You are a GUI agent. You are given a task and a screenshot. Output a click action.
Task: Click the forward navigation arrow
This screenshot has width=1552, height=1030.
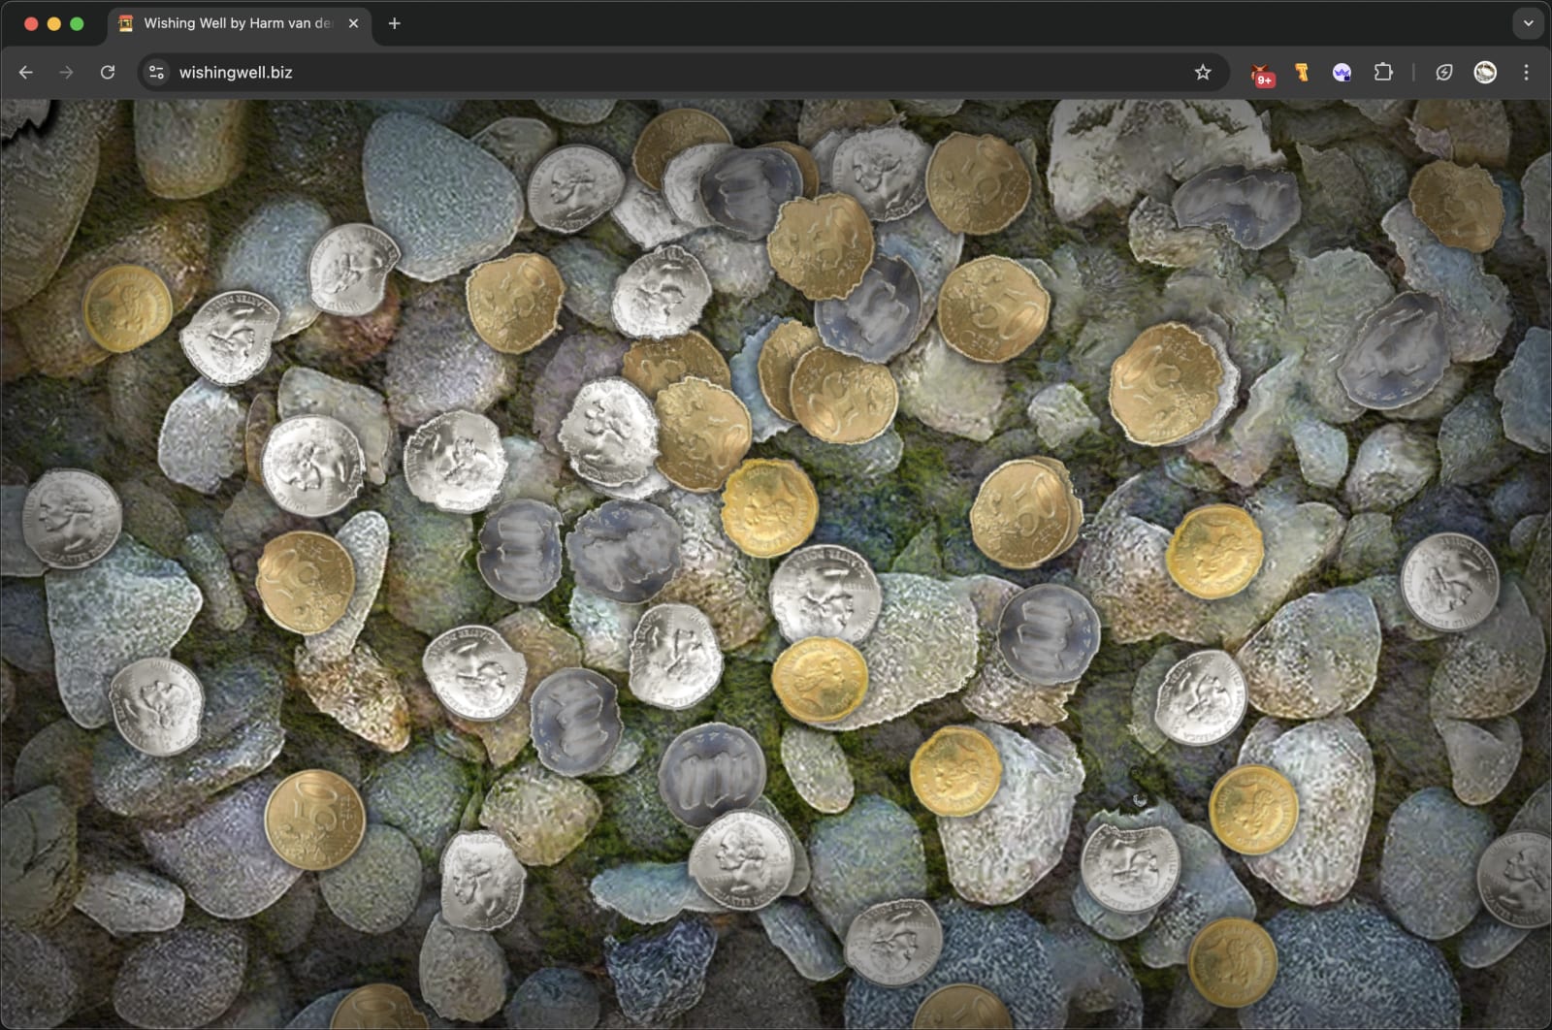point(66,73)
